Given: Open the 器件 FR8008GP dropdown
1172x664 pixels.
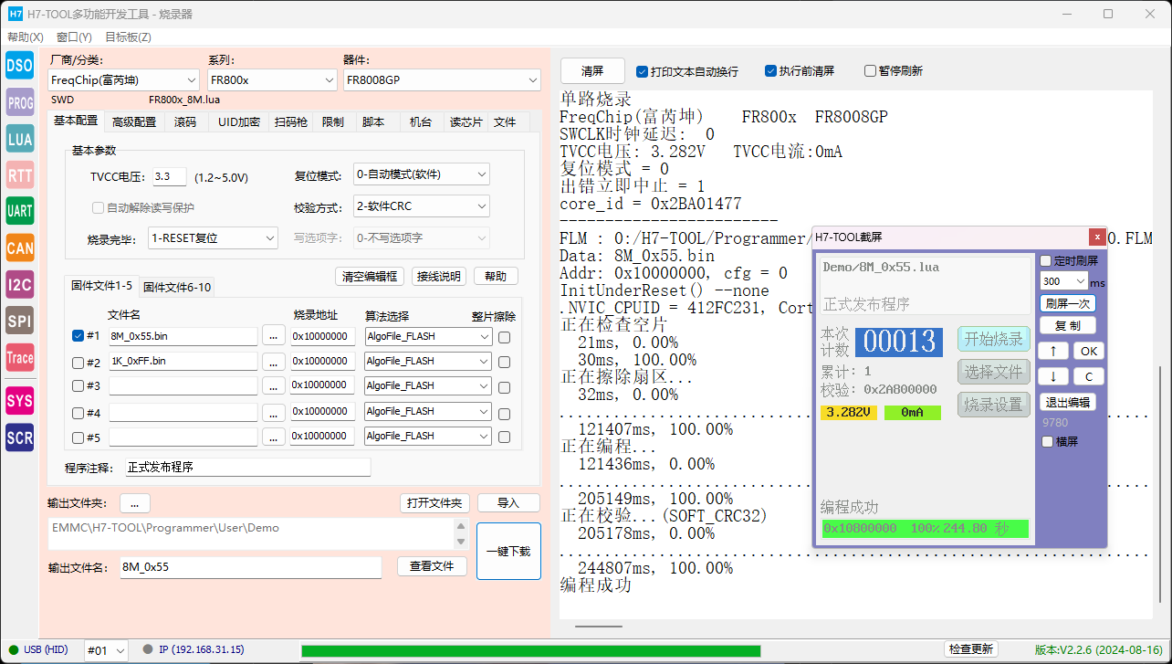Looking at the screenshot, I should (442, 80).
